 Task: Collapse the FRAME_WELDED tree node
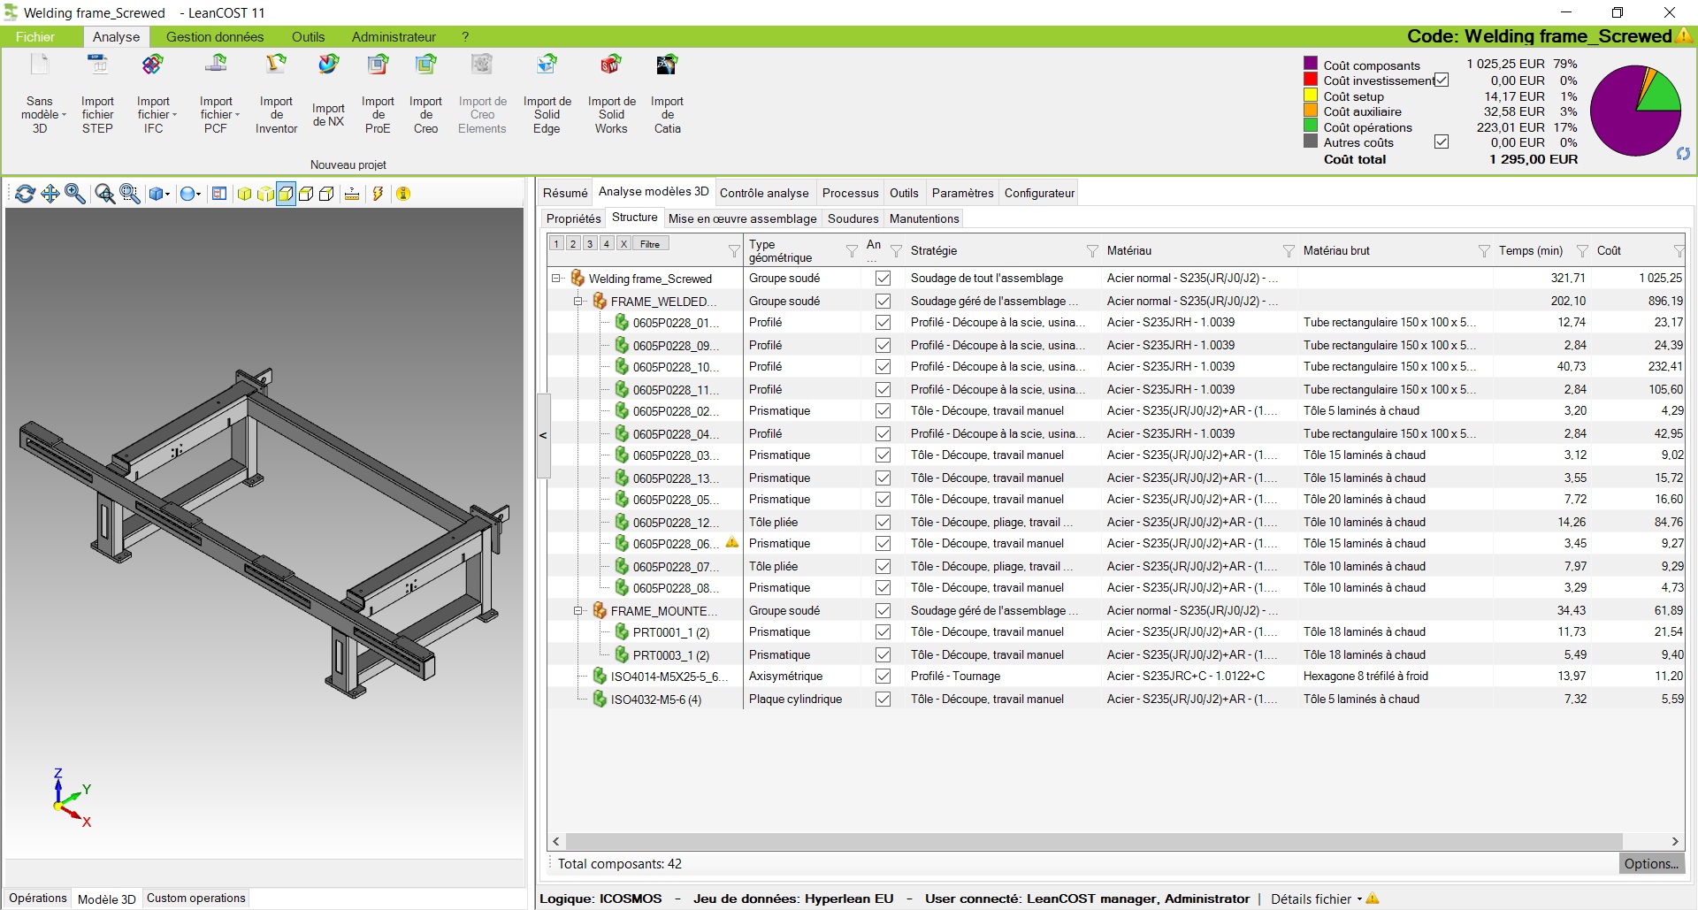[x=578, y=302]
